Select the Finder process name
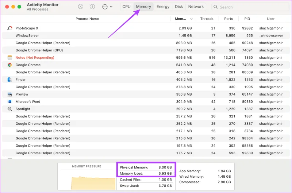292x193 pixels. (x=20, y=80)
